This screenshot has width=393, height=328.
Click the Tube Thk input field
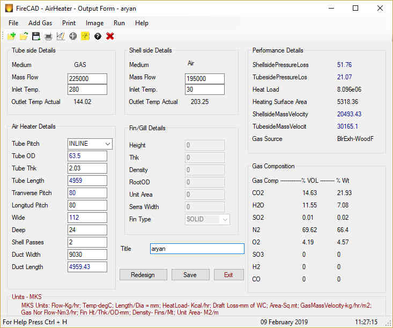[x=87, y=168]
